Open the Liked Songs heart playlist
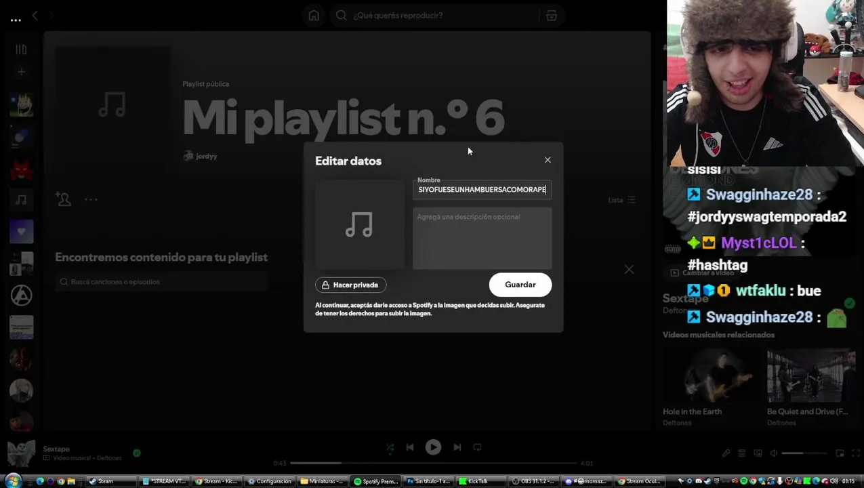This screenshot has width=864, height=488. point(21,232)
